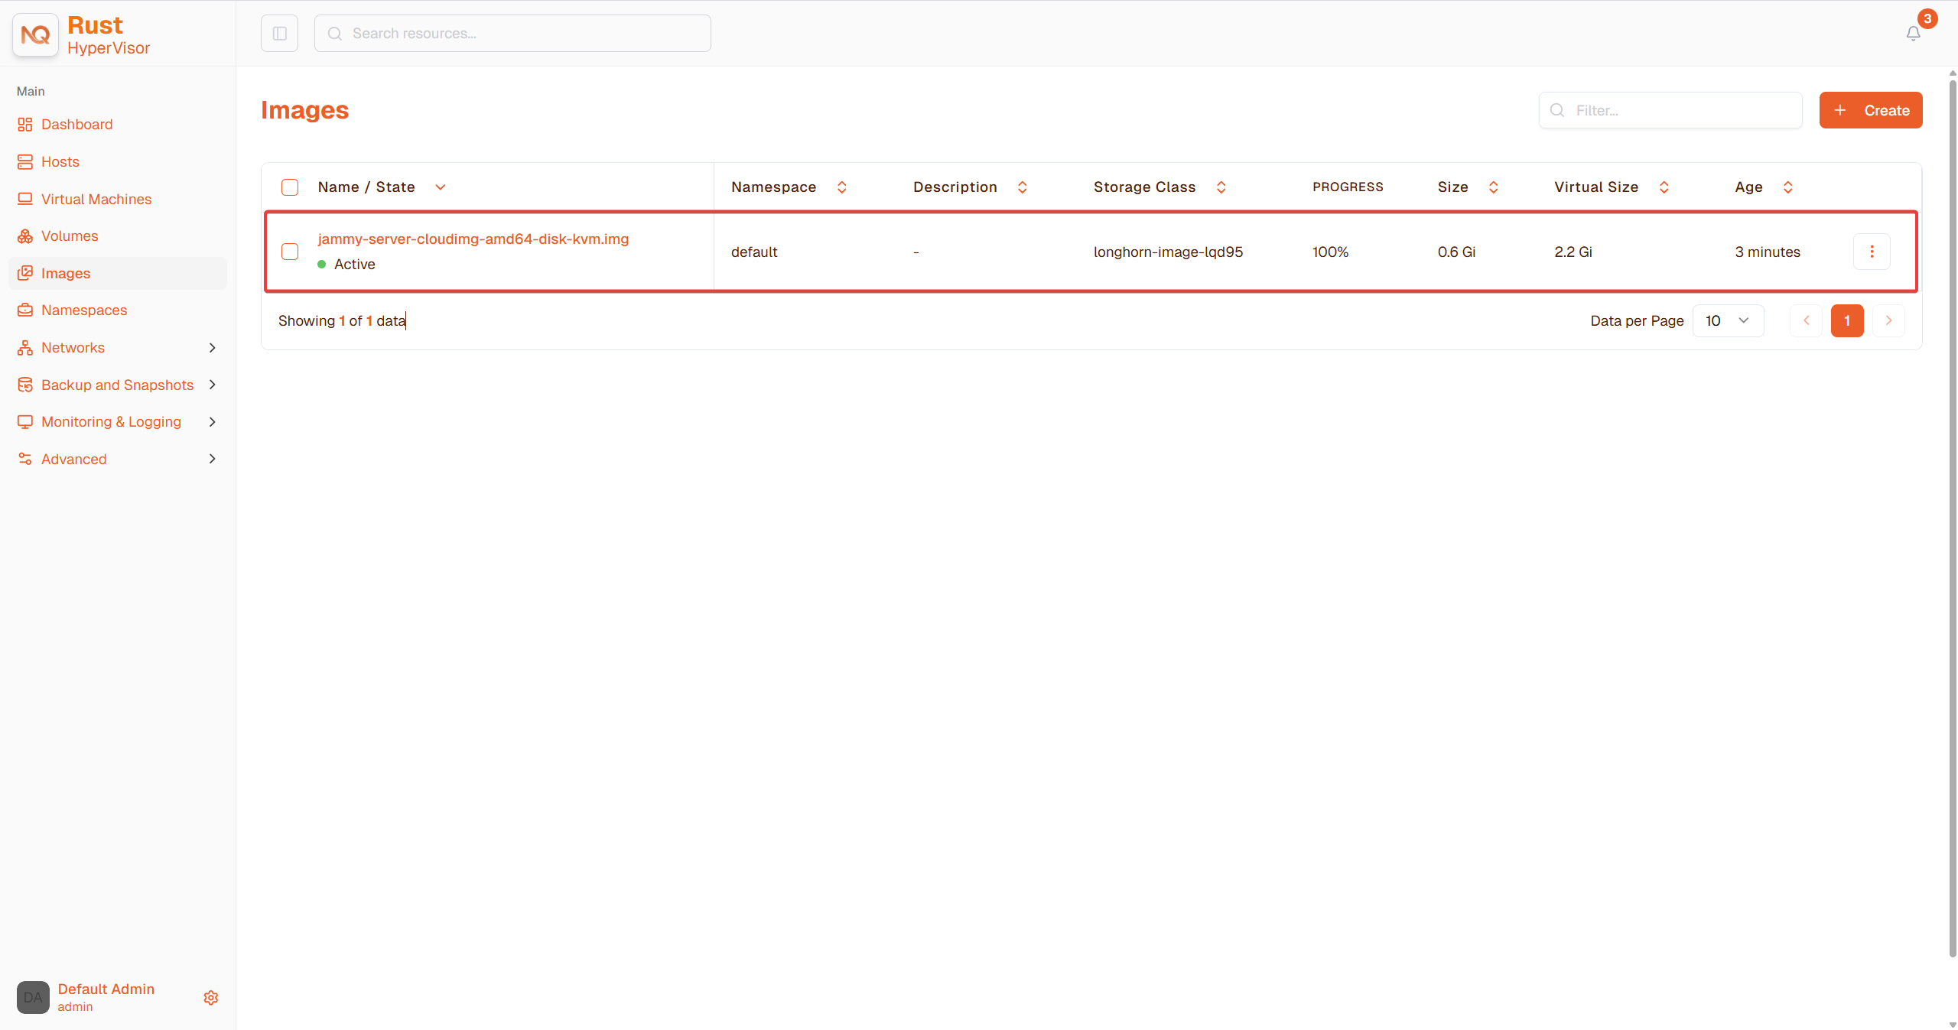This screenshot has width=1958, height=1030.
Task: Click the Images sidebar icon
Action: coord(25,273)
